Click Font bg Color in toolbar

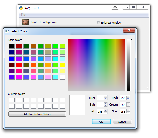click(x=48, y=22)
